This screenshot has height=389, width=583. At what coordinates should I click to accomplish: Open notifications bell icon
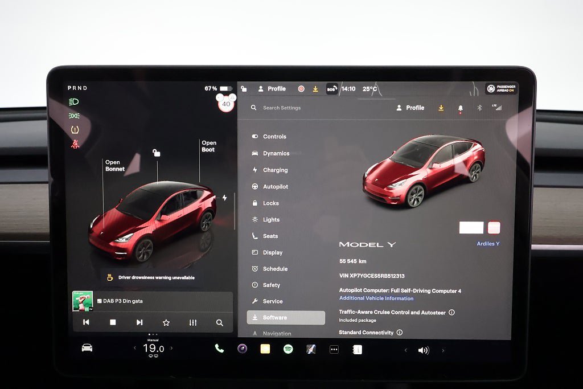460,108
